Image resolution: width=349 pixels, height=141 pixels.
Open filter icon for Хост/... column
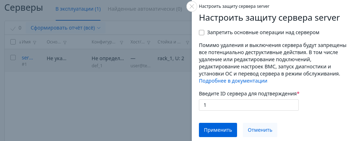(x=149, y=42)
